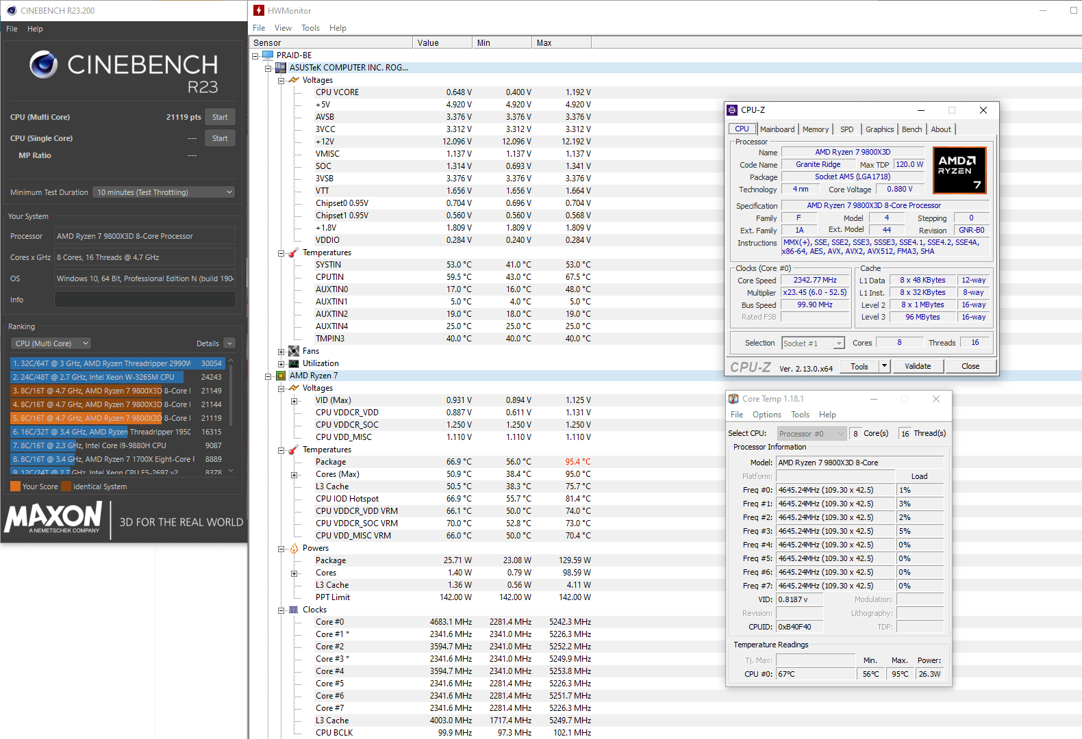Select the CPU VCORE sensor row
1082x739 pixels.
pos(452,92)
